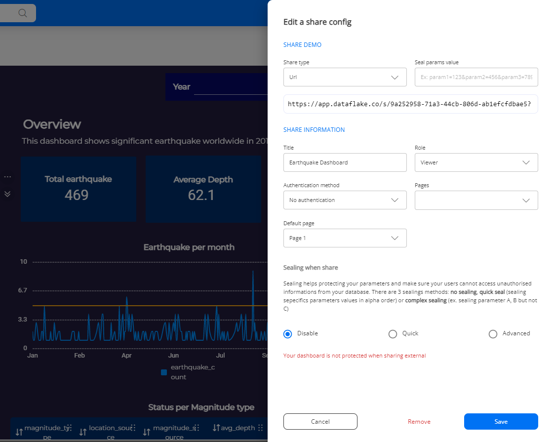Select the Disable sealing option
This screenshot has width=554, height=442.
pos(287,334)
